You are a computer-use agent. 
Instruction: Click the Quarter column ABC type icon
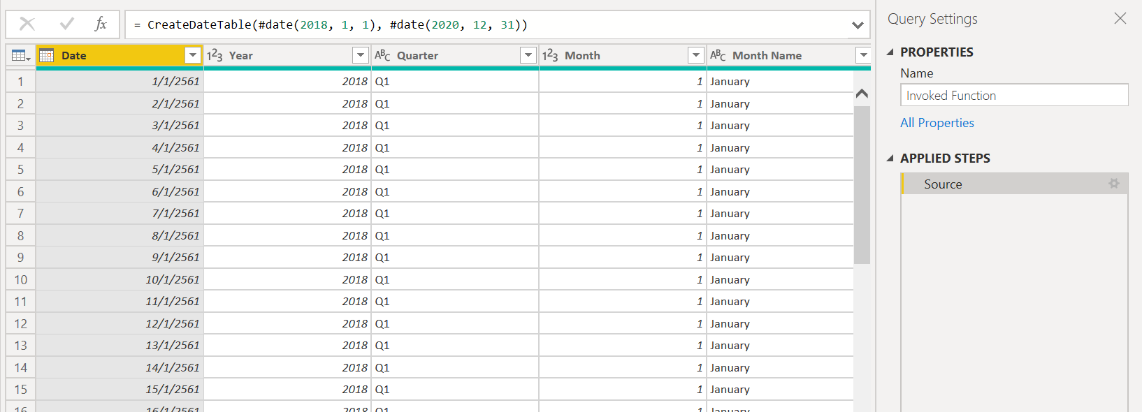[x=383, y=56]
